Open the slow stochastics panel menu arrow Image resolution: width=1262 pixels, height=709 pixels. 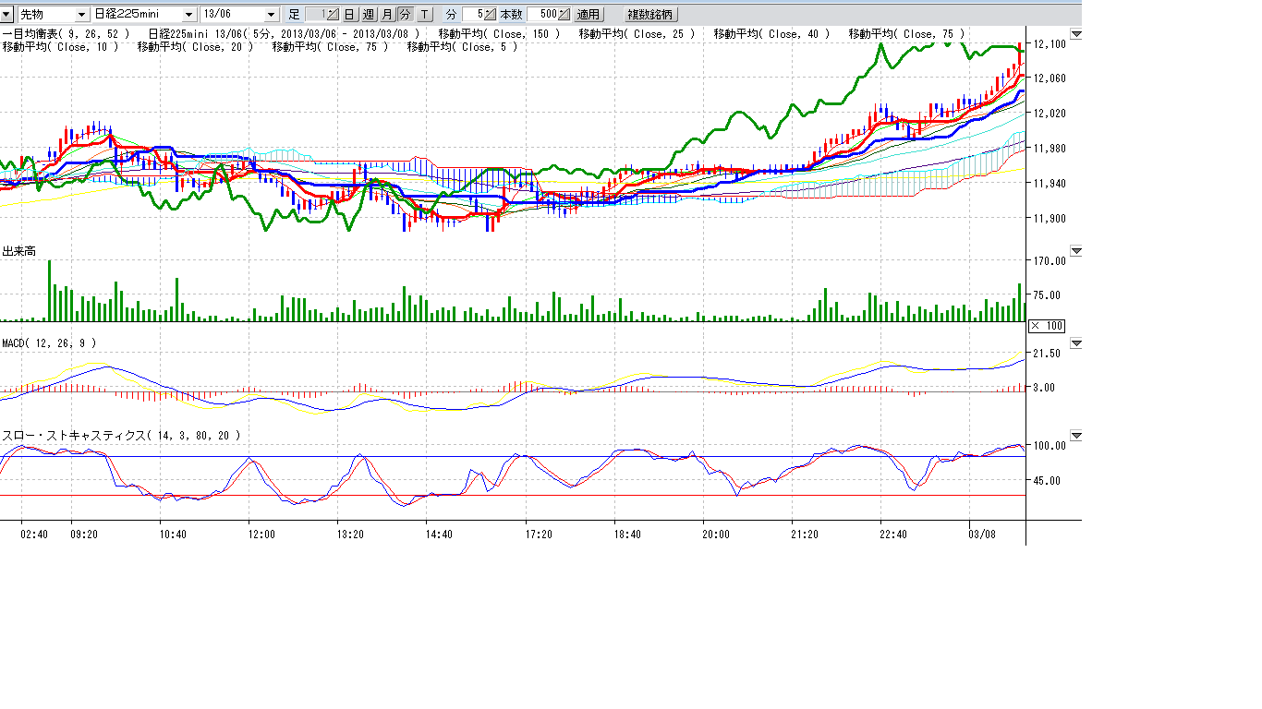coord(1075,435)
